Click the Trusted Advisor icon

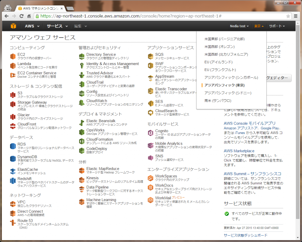pos(82,75)
